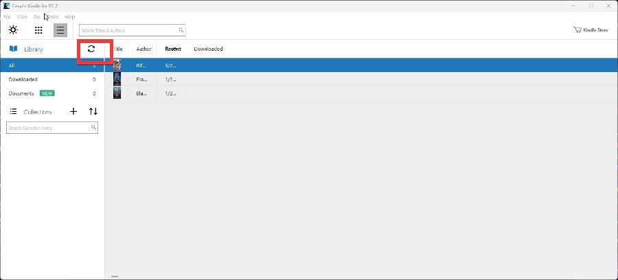The width and height of the screenshot is (618, 280).
Task: Switch to grid view layout
Action: point(38,30)
